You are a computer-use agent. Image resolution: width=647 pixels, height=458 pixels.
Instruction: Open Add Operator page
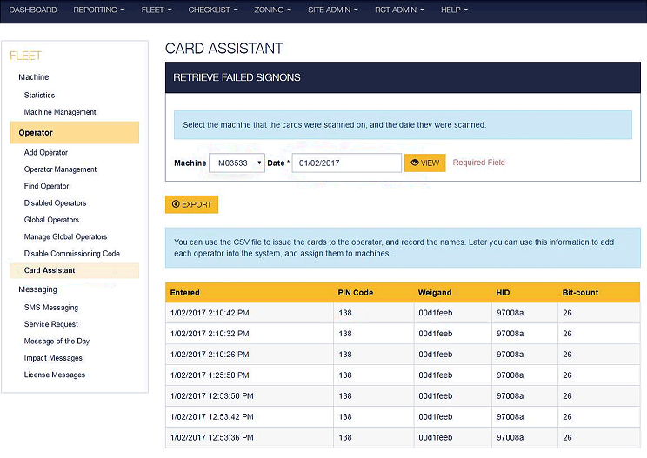click(46, 153)
